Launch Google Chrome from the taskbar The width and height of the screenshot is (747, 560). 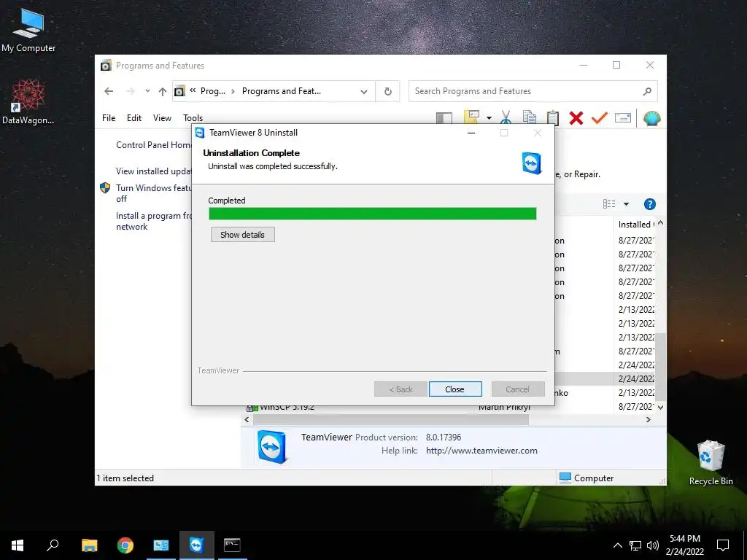click(125, 545)
